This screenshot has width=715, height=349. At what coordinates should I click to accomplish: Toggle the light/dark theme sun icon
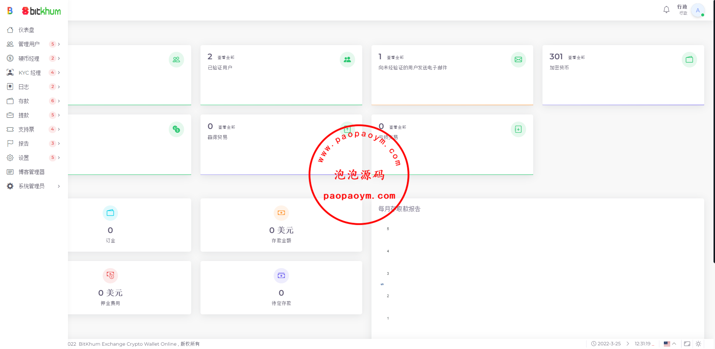698,344
